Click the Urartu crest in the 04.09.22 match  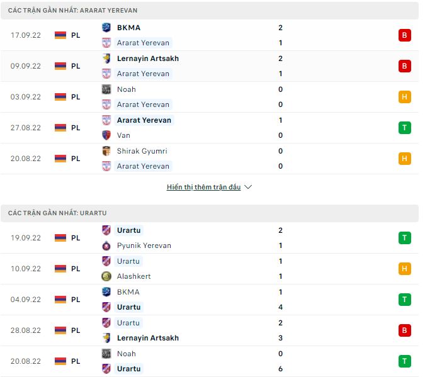pyautogui.click(x=106, y=307)
